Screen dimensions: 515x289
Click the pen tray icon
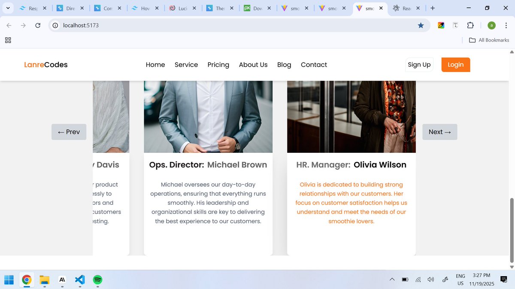tap(445, 280)
